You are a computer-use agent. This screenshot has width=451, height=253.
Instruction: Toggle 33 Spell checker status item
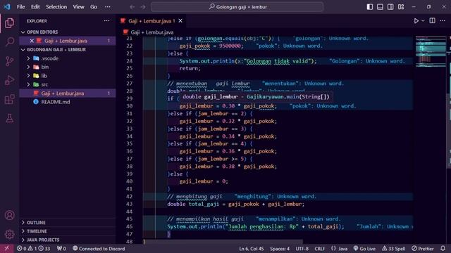pyautogui.click(x=393, y=249)
